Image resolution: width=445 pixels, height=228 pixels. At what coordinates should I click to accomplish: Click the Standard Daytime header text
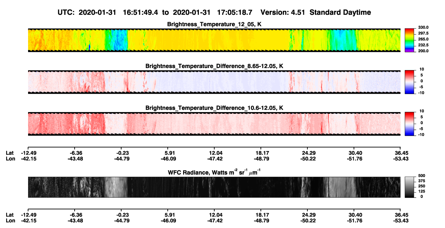click(341, 12)
